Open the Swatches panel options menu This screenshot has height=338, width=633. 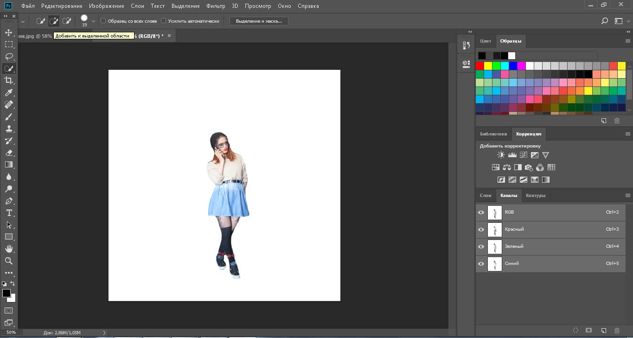pyautogui.click(x=628, y=41)
